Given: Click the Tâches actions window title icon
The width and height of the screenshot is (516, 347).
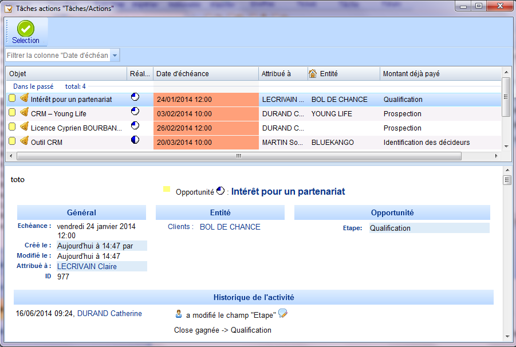Looking at the screenshot, I should (8, 9).
